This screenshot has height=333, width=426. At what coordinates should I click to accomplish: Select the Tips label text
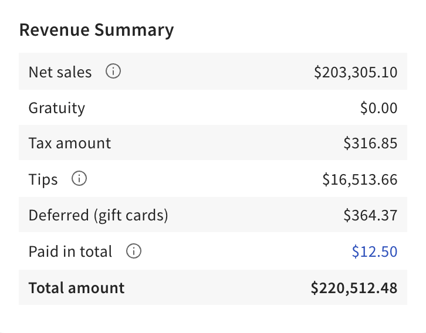[43, 179]
